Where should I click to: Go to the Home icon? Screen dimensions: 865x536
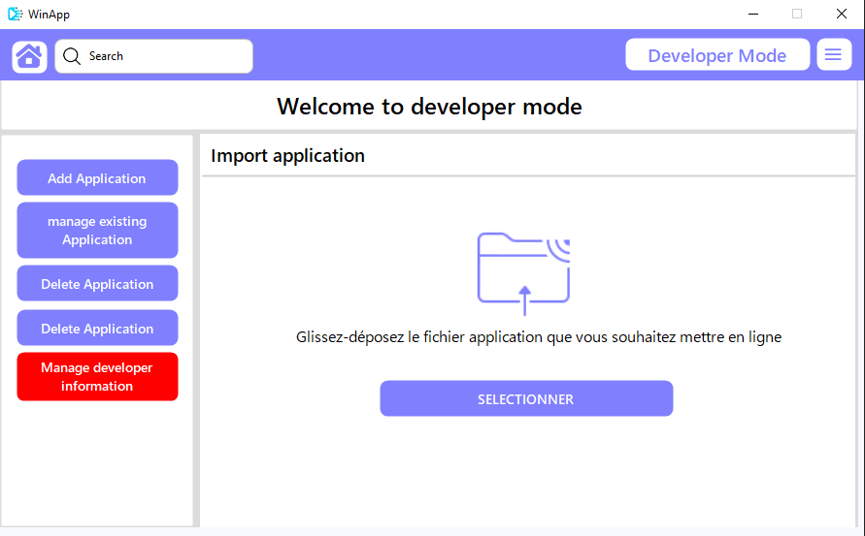click(x=29, y=56)
